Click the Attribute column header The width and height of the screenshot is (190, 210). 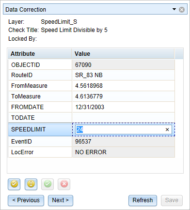(40, 54)
